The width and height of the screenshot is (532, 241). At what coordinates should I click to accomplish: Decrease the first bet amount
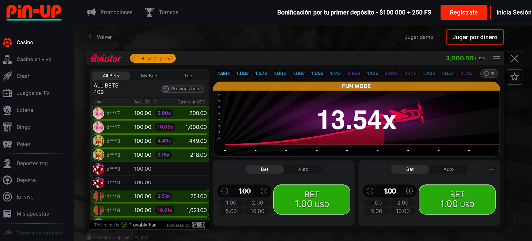tap(225, 191)
